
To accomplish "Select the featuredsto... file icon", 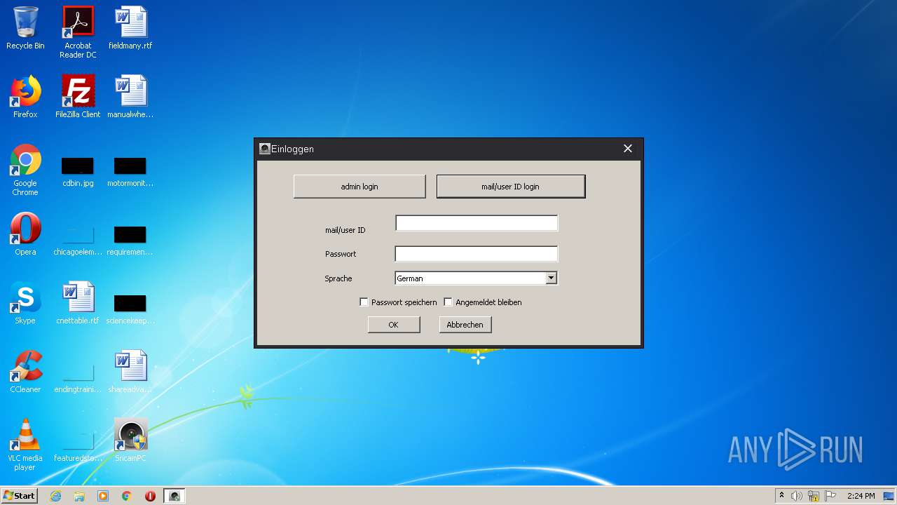I will point(78,447).
